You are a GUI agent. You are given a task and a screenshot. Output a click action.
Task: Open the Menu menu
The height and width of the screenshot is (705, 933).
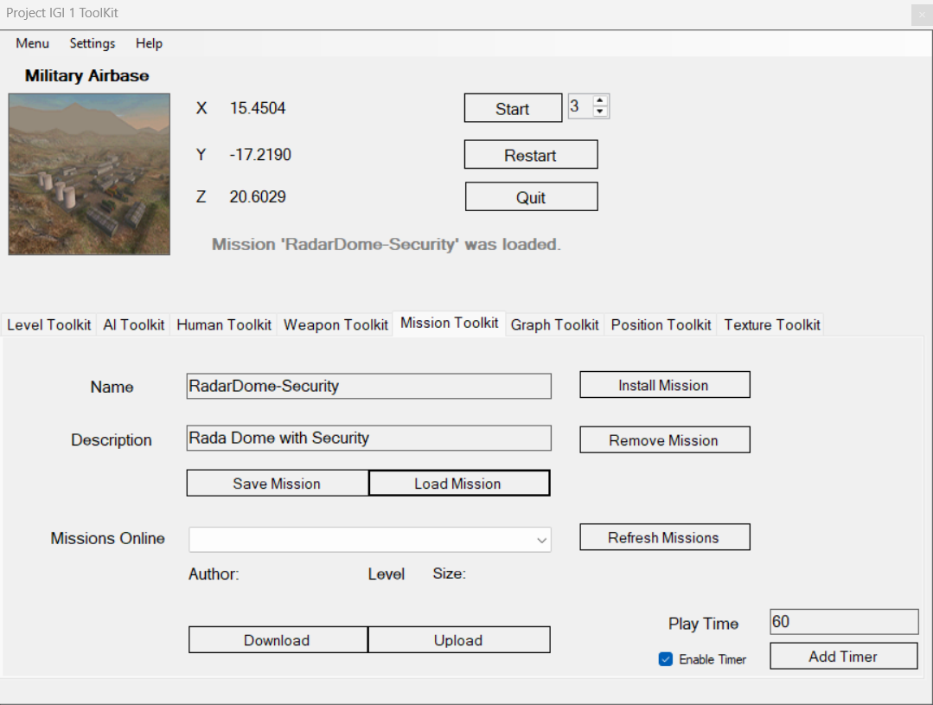pos(32,43)
